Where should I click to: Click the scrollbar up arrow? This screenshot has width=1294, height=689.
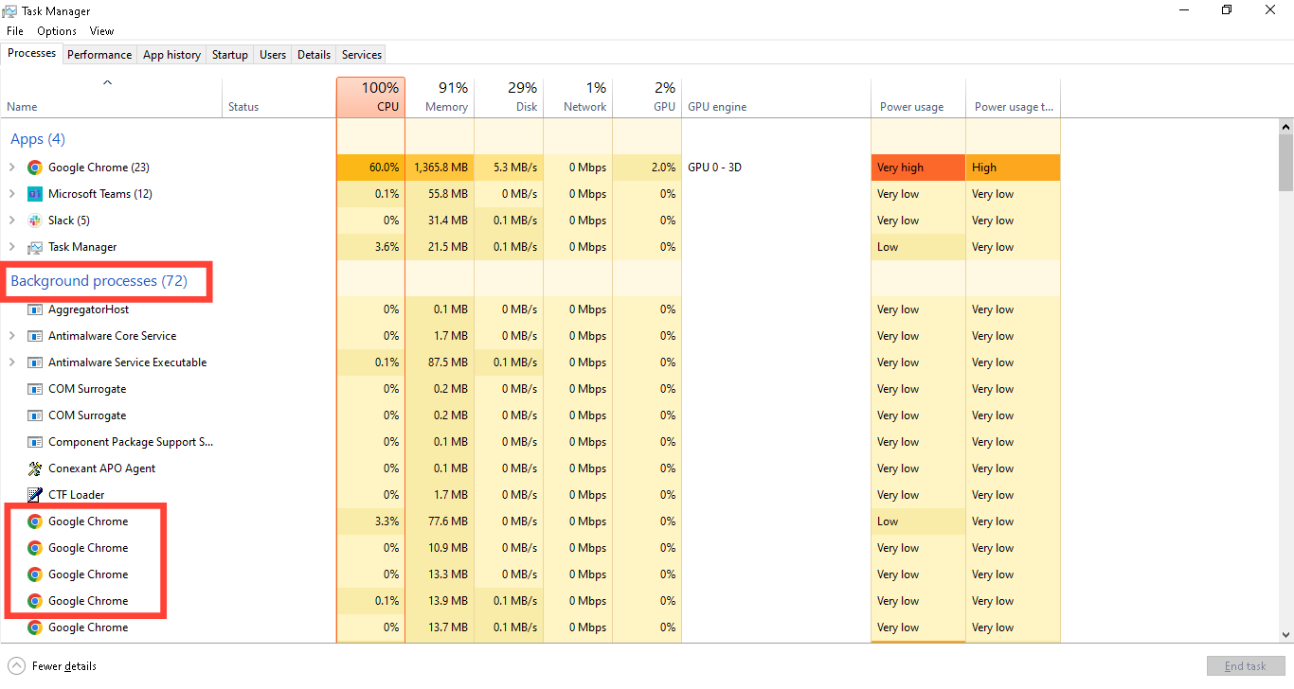(x=1285, y=126)
